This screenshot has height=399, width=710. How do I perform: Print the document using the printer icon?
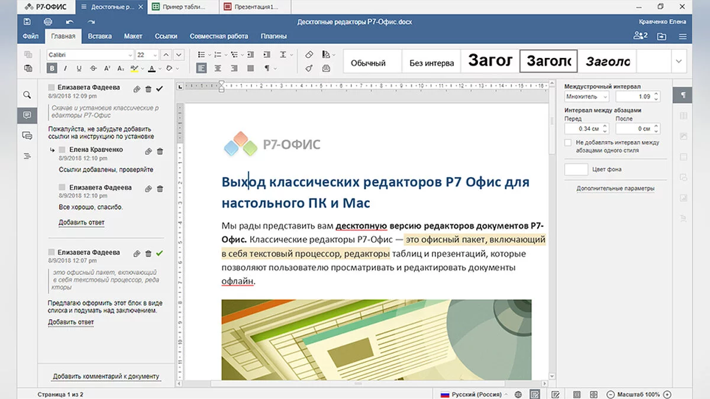click(x=47, y=22)
